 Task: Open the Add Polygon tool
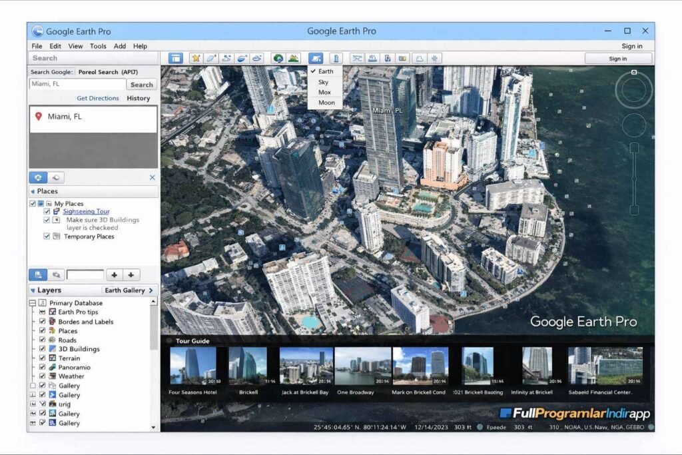[x=211, y=58]
